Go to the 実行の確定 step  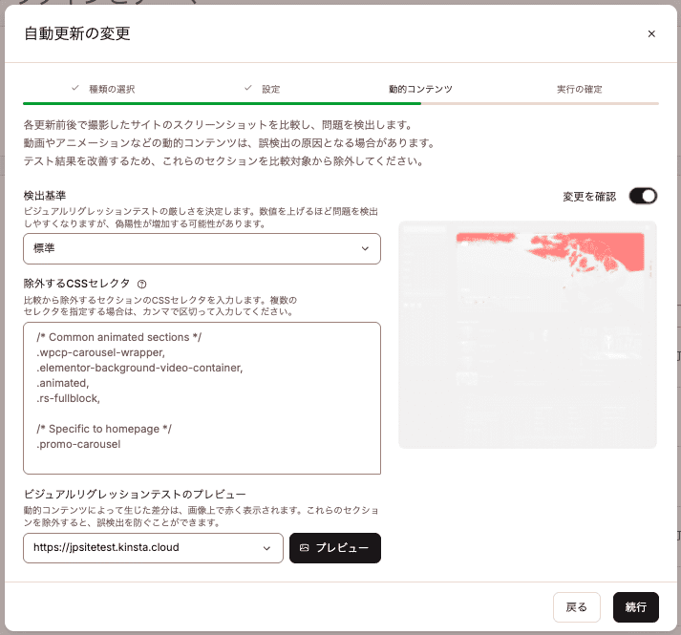[x=580, y=89]
